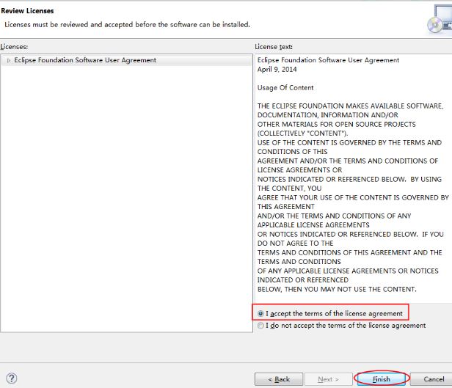Click the Finish button

pos(382,379)
